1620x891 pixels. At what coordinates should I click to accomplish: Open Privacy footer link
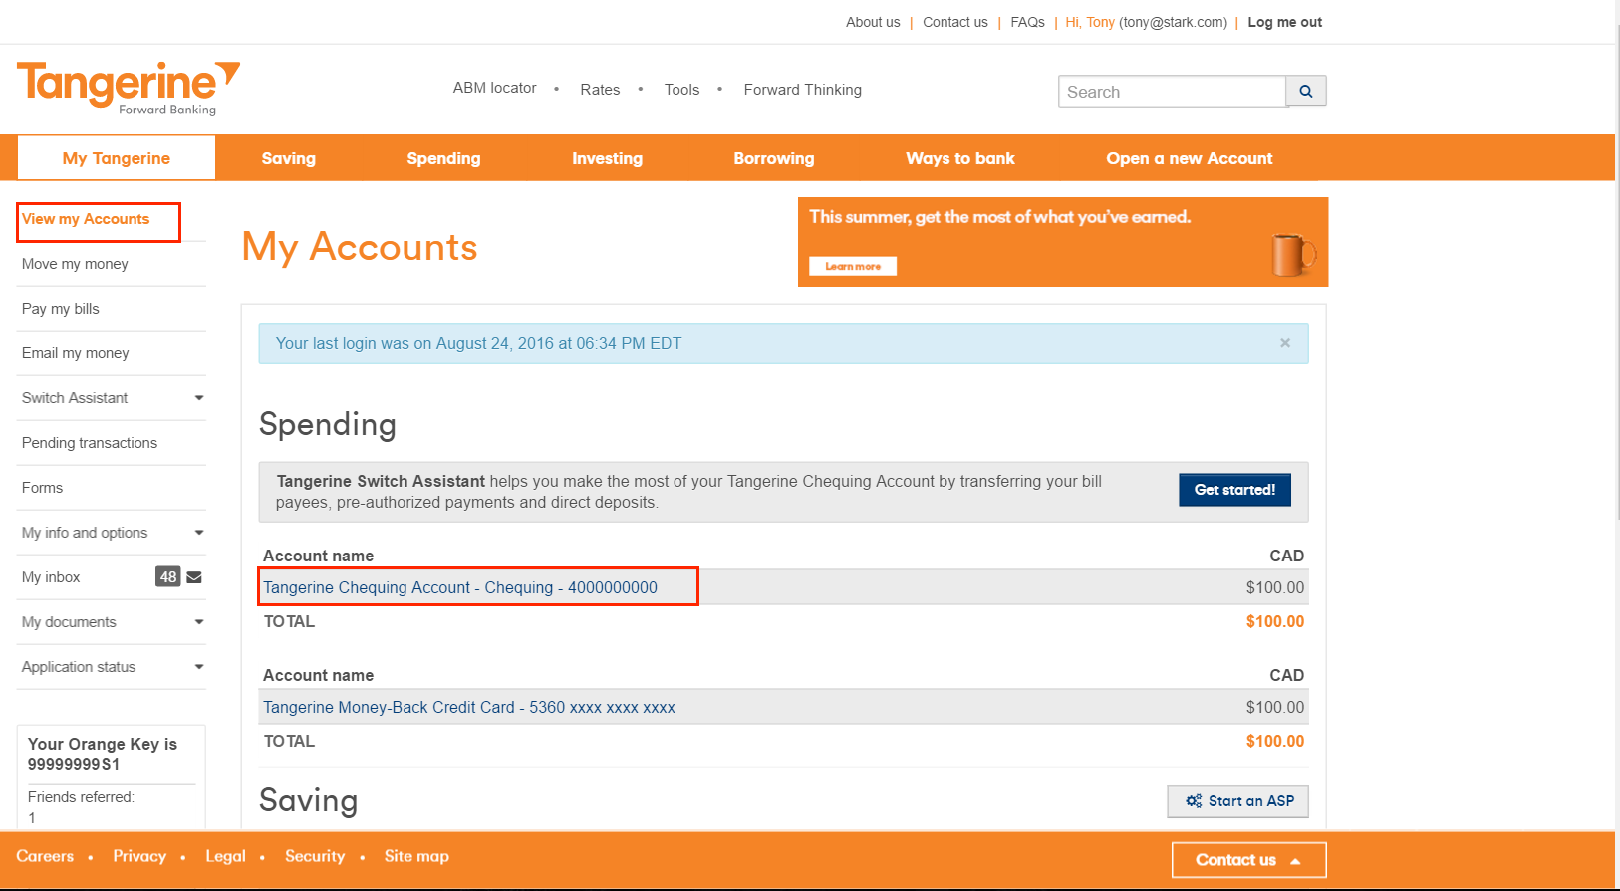[x=139, y=856]
